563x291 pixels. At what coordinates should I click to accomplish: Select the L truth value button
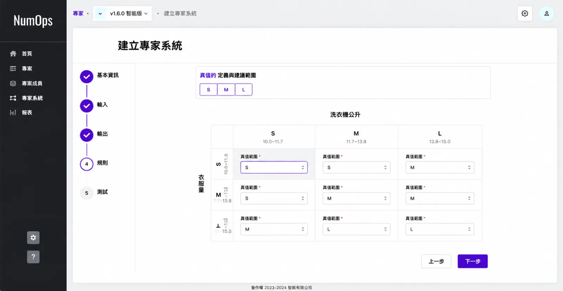[243, 90]
